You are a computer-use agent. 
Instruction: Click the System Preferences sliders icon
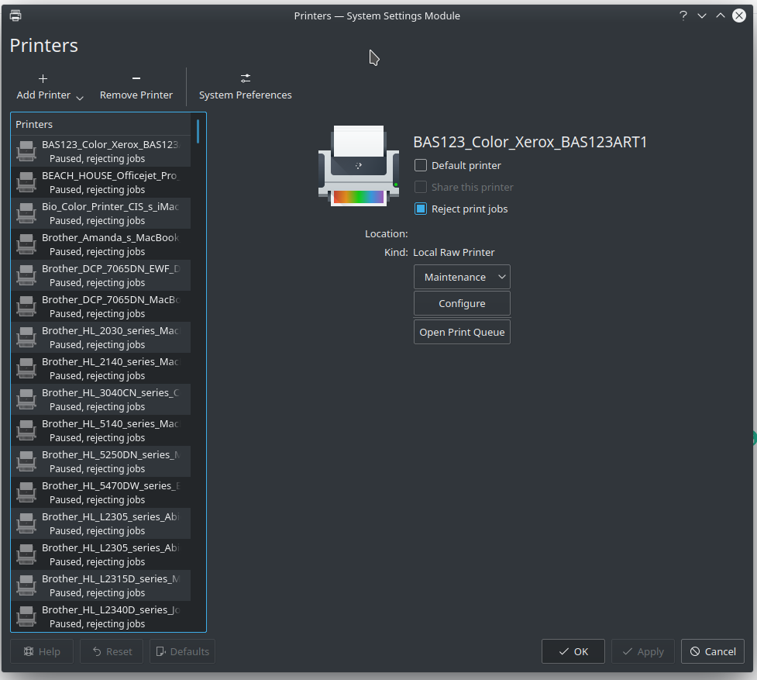246,78
